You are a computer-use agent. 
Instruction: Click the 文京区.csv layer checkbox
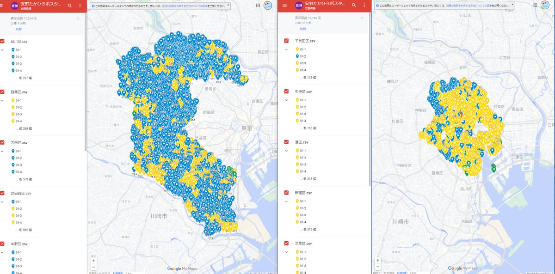pos(287,243)
